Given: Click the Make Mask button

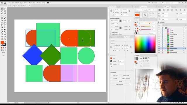Looking at the screenshot, I should click(152, 13).
